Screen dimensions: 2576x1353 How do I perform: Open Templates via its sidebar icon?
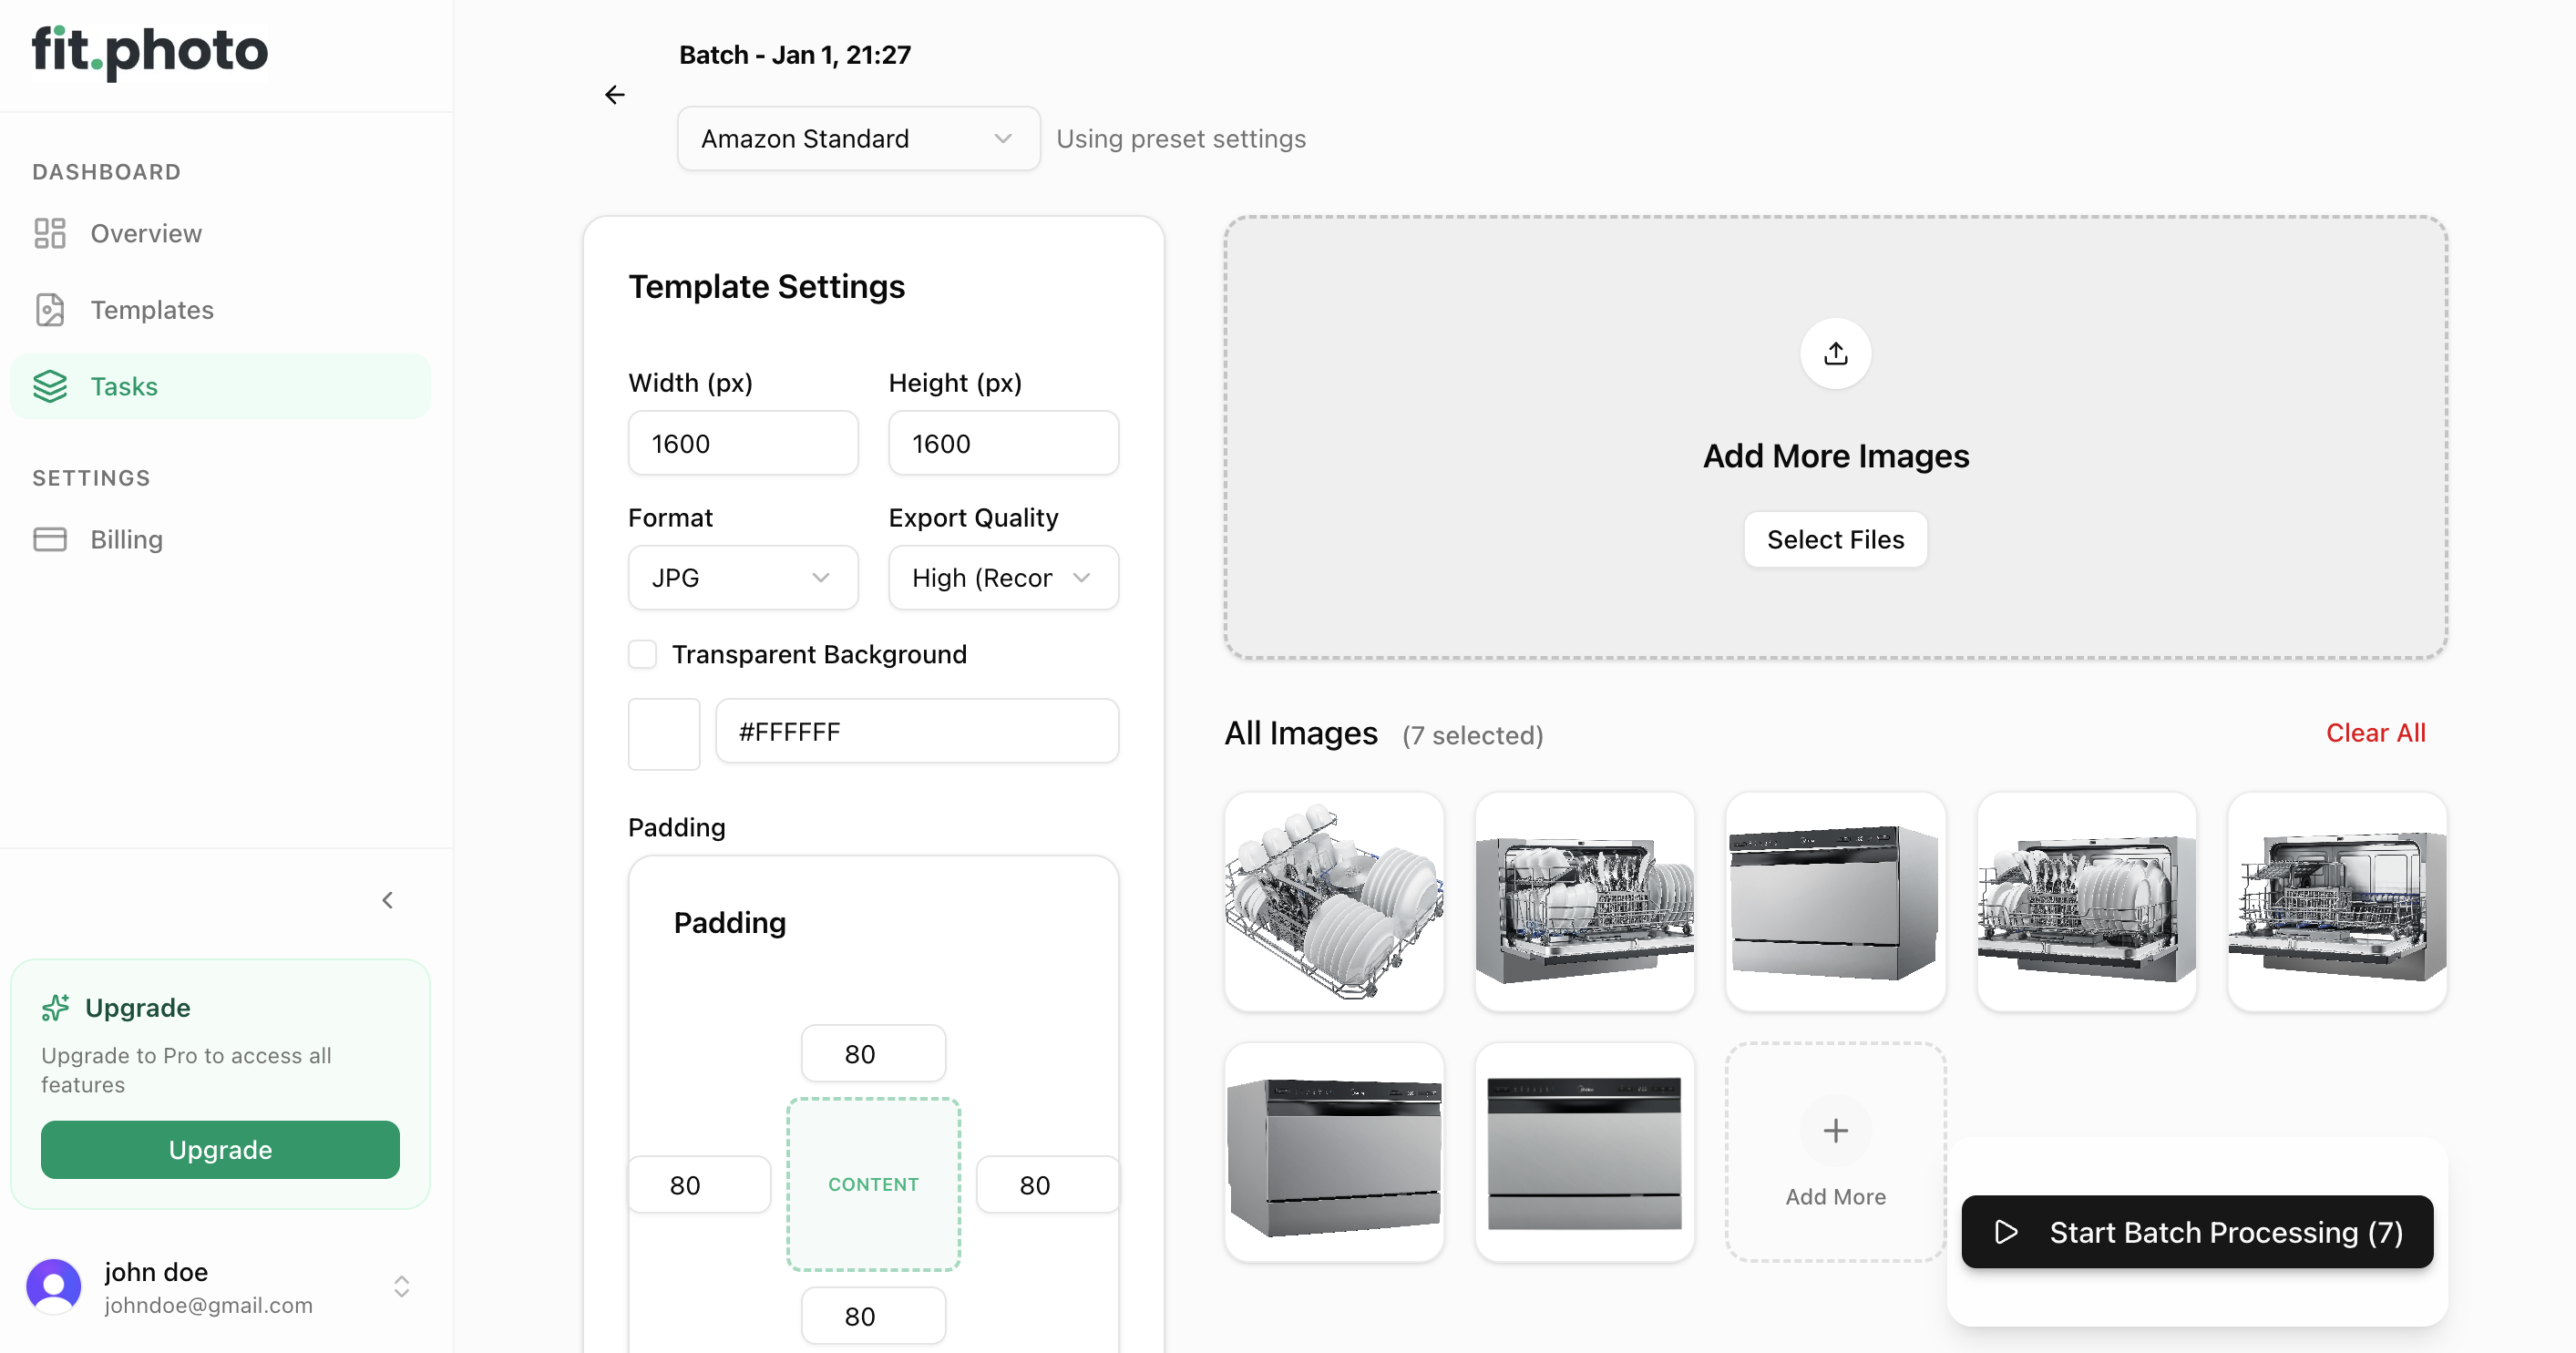51,310
